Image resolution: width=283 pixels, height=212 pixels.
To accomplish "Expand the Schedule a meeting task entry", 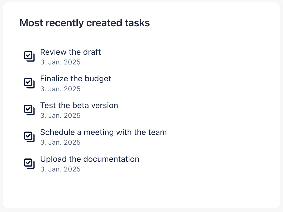I will [104, 132].
